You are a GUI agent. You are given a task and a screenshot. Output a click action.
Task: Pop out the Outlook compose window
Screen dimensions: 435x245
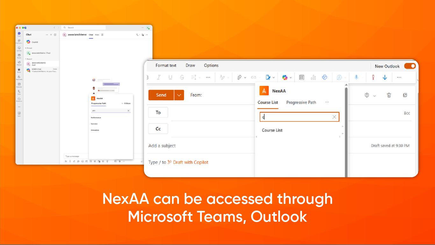tap(405, 95)
